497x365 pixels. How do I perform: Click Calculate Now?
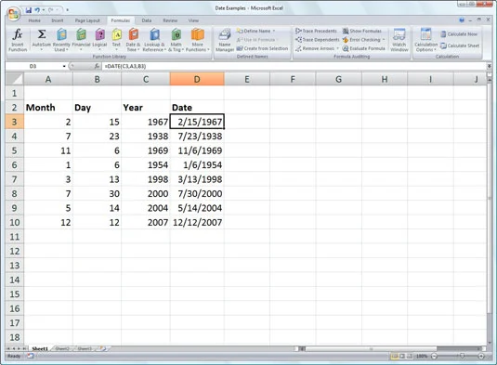coord(459,34)
